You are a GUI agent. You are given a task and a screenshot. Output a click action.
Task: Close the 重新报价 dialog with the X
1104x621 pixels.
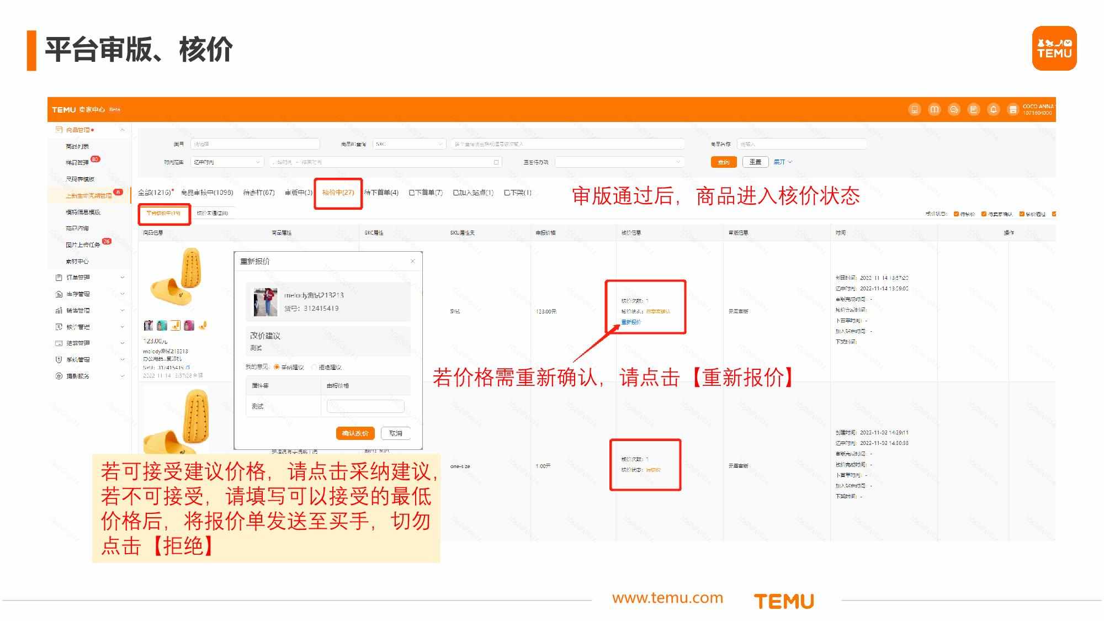(x=412, y=261)
